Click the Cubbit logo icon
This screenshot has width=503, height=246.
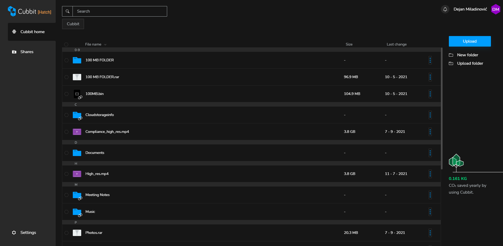point(12,11)
